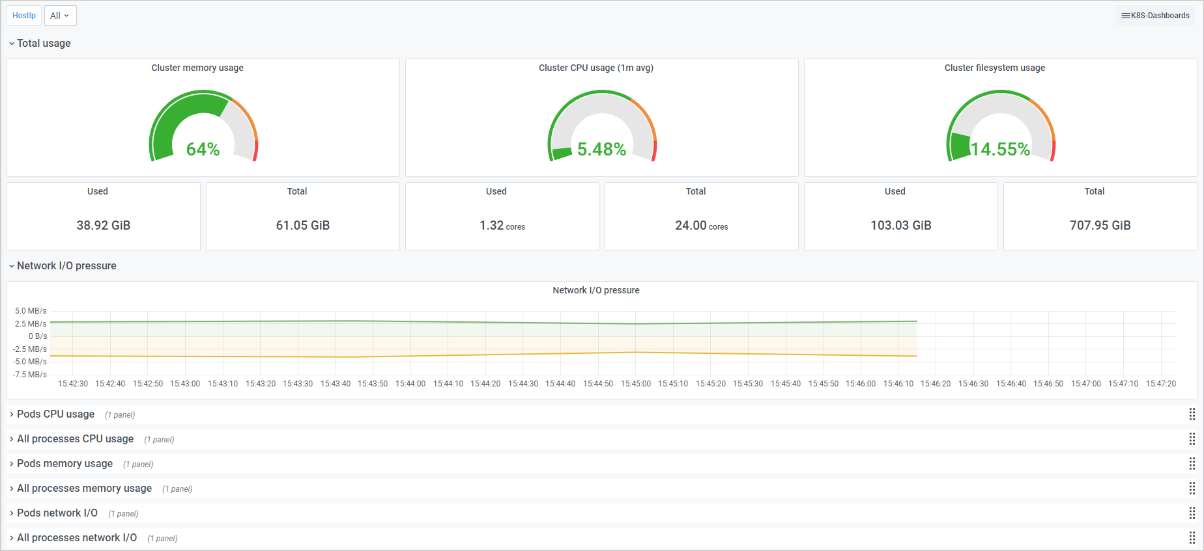The width and height of the screenshot is (1204, 551).
Task: Collapse the Network I/O pressure section
Action: [x=63, y=266]
